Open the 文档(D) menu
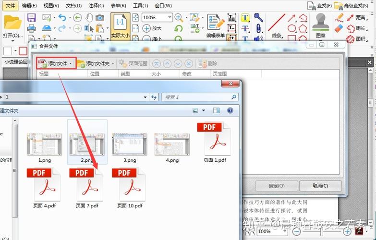The image size is (376, 240). pyautogui.click(x=73, y=5)
